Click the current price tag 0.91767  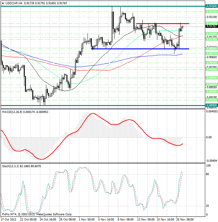(x=212, y=26)
